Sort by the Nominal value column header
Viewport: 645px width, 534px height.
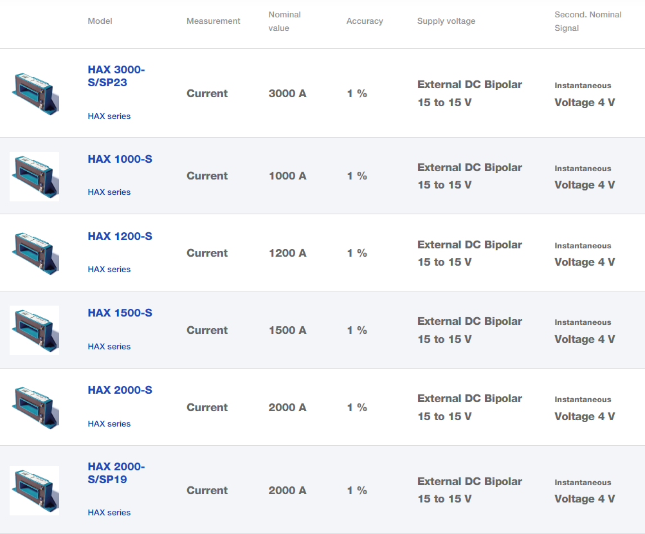[x=285, y=21]
